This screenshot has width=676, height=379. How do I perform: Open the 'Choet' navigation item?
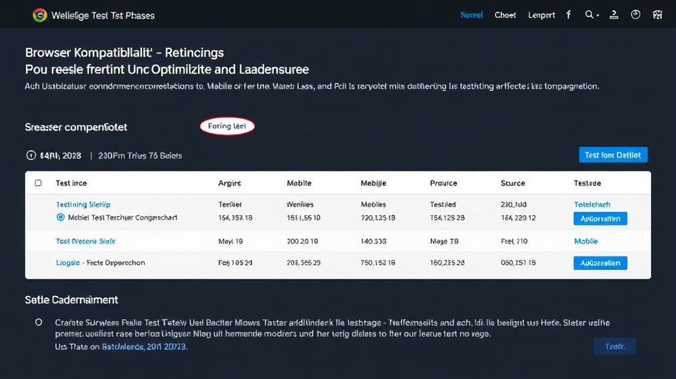pyautogui.click(x=505, y=15)
